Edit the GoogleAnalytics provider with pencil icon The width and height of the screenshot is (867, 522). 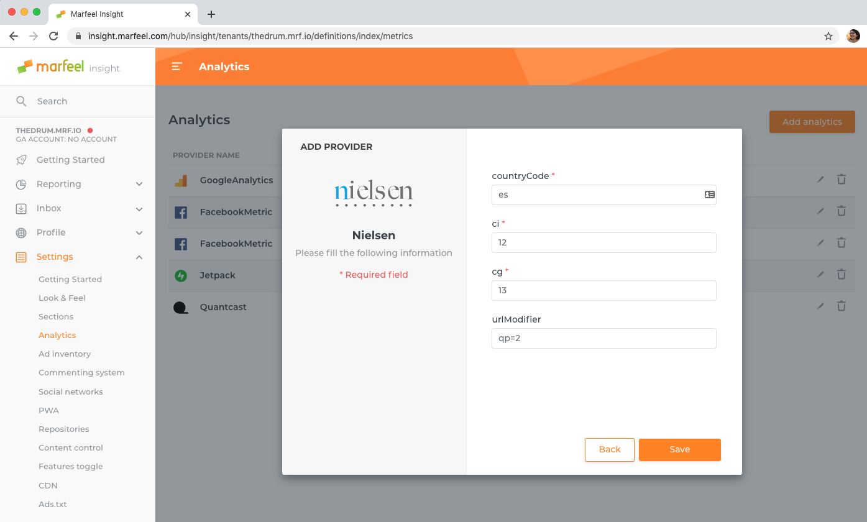pyautogui.click(x=820, y=179)
